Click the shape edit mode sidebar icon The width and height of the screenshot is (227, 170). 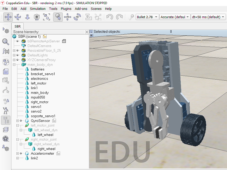(x=6, y=81)
